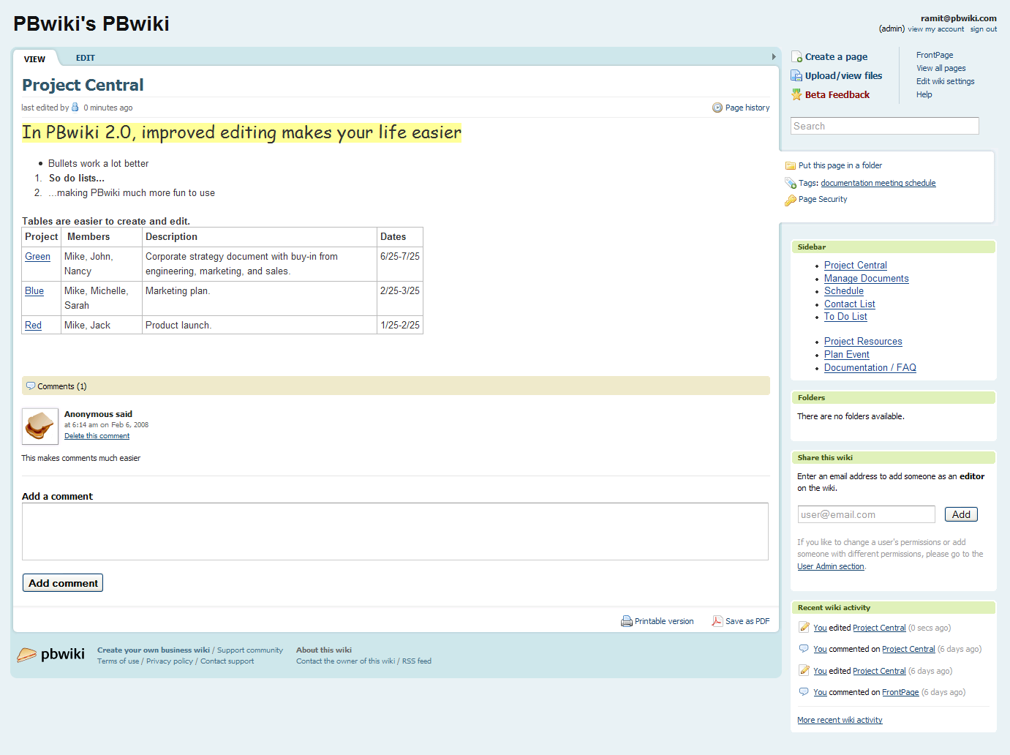Viewport: 1010px width, 755px height.
Task: Open Schedule in the Sidebar
Action: click(844, 291)
